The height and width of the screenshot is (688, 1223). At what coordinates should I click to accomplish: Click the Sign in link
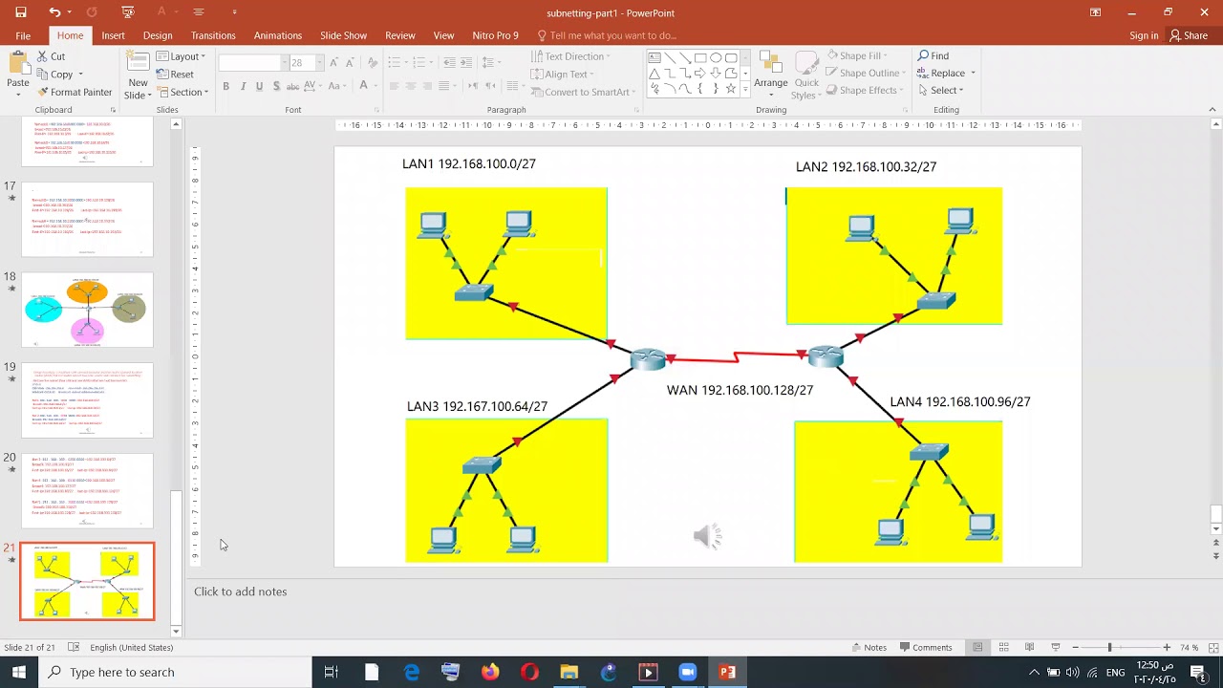(1144, 35)
